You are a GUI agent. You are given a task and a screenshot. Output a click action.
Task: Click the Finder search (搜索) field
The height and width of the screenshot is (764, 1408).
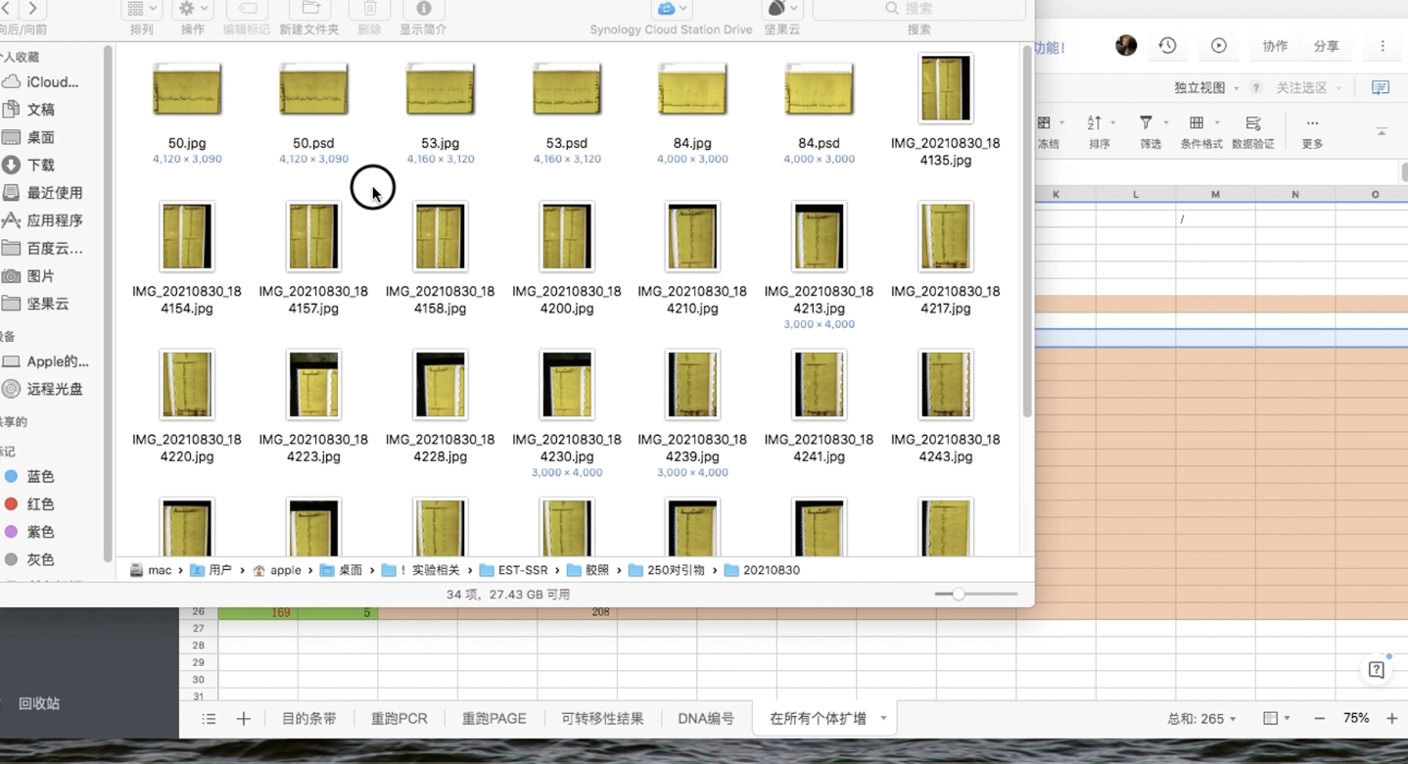coord(918,9)
